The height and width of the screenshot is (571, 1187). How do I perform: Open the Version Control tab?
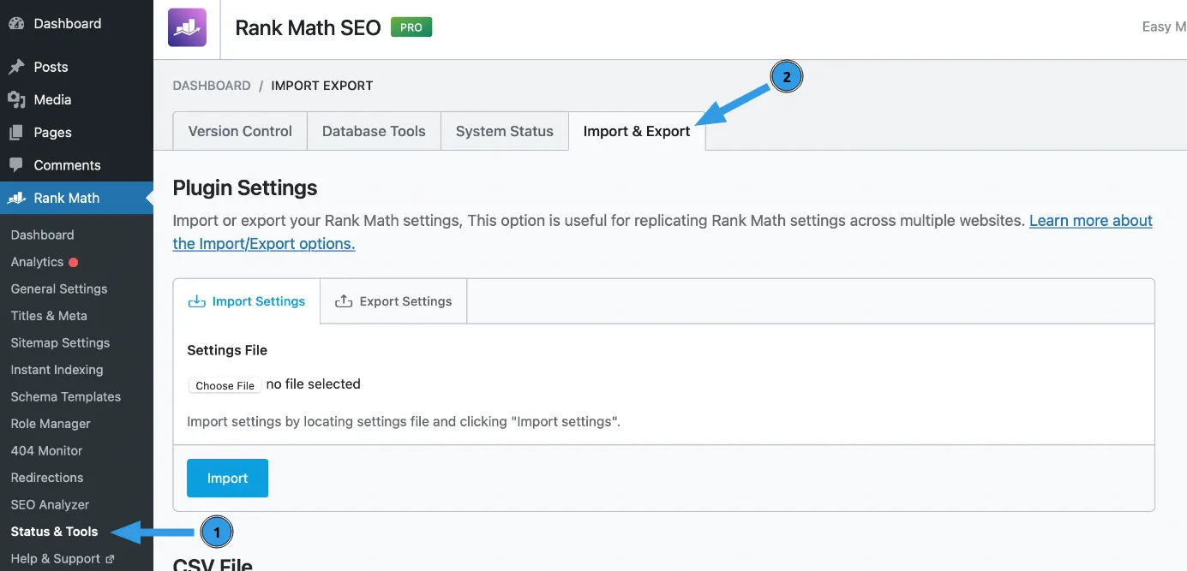(x=240, y=131)
